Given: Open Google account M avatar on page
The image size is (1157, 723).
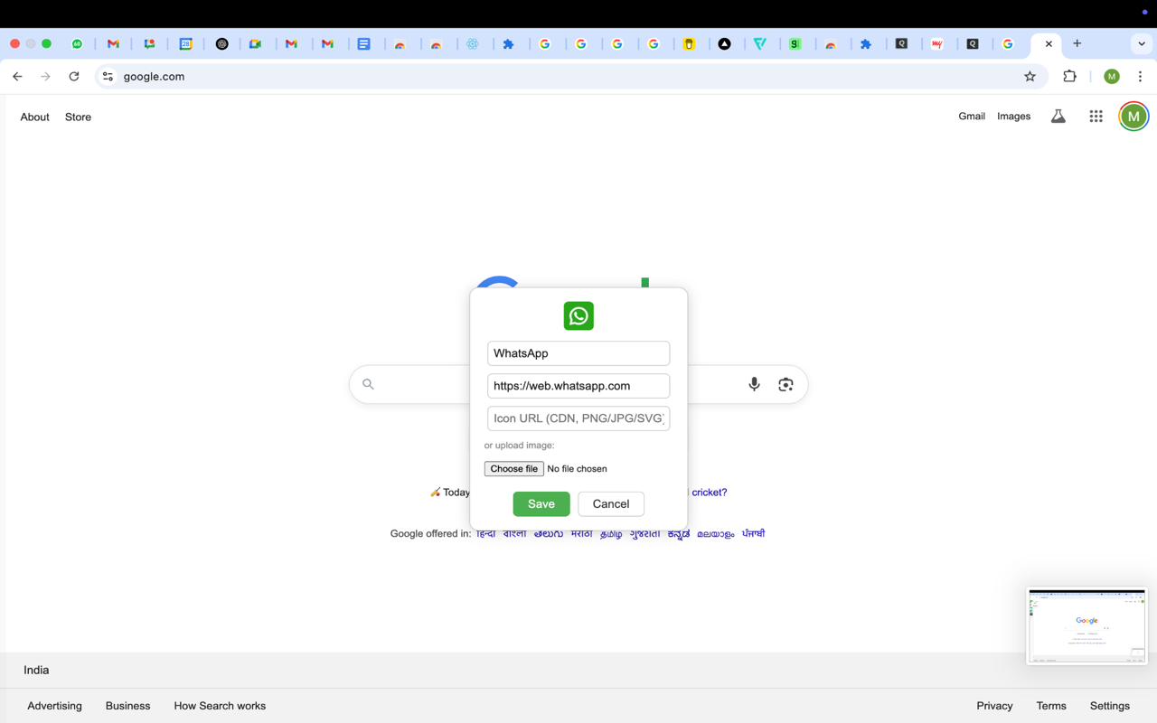Looking at the screenshot, I should (x=1133, y=116).
